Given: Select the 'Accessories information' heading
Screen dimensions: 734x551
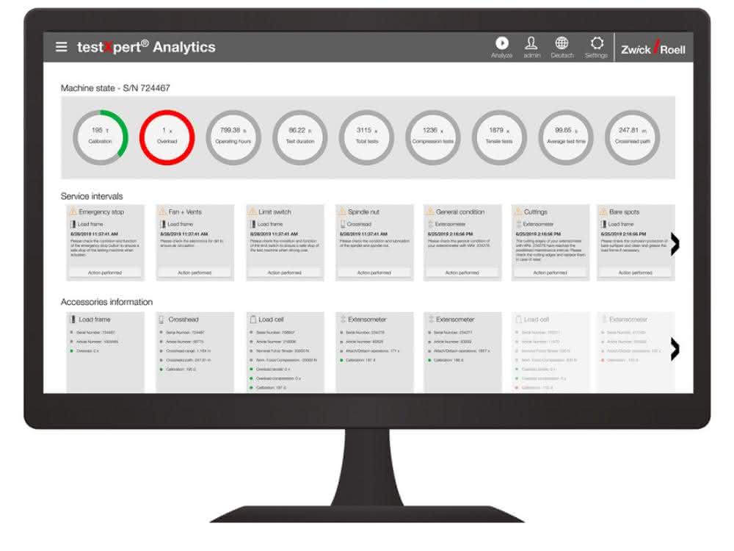Looking at the screenshot, I should pyautogui.click(x=106, y=302).
